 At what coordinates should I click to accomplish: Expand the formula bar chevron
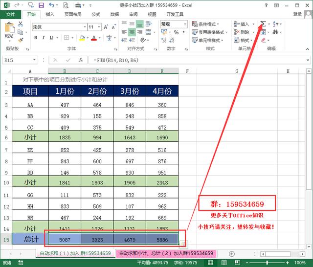tap(308, 60)
